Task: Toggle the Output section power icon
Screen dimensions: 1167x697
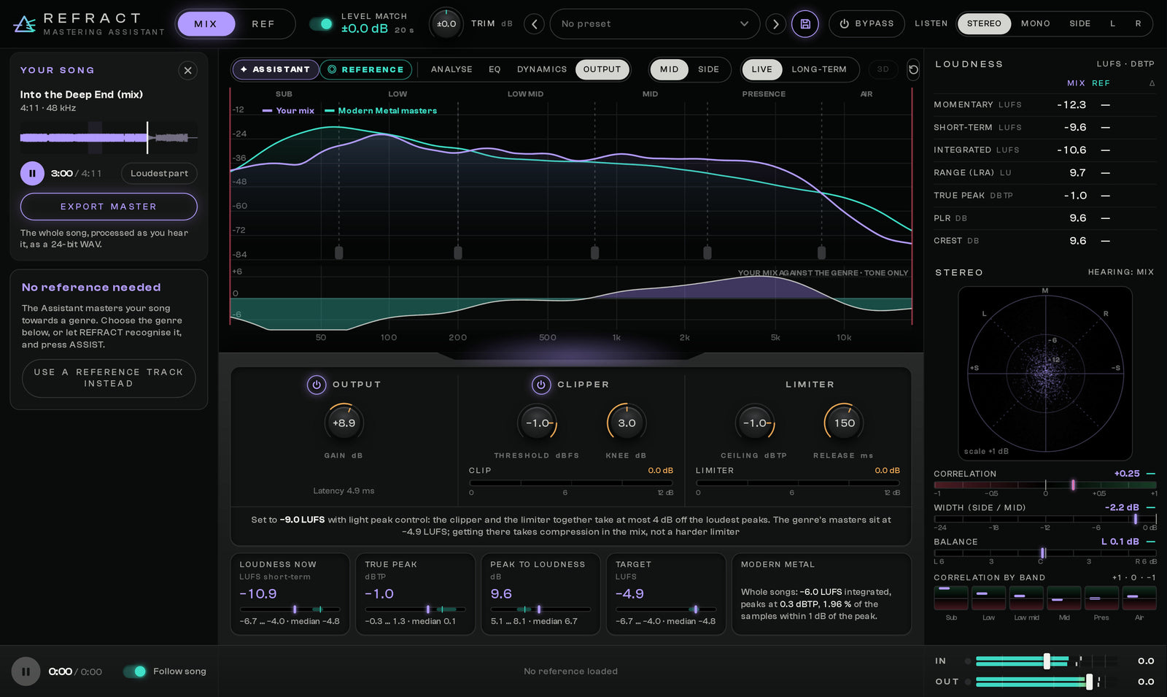Action: 317,385
